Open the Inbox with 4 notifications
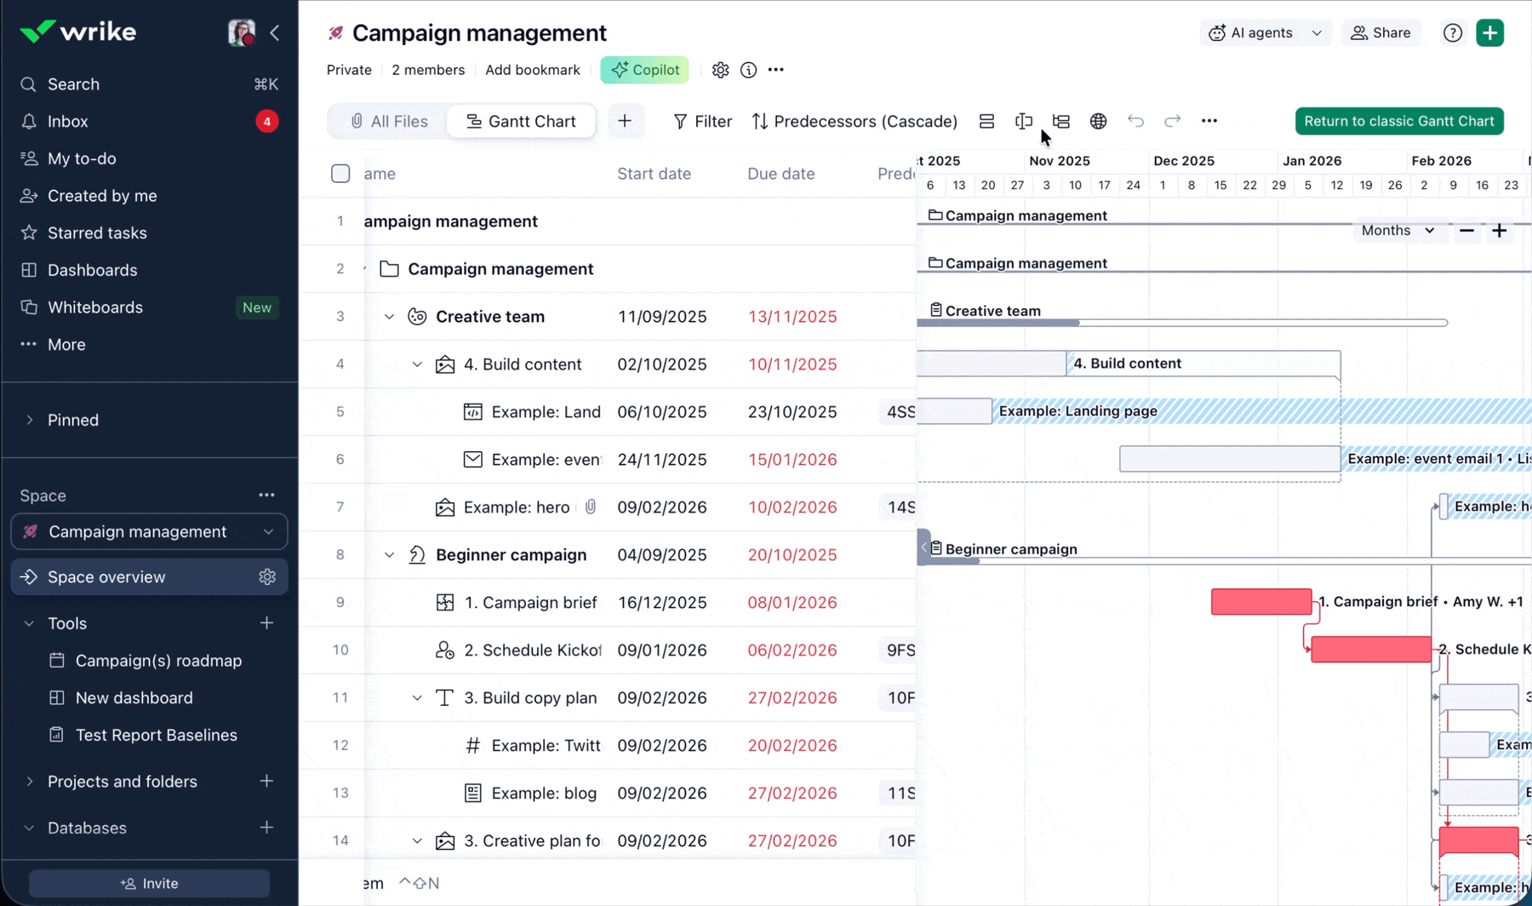Image resolution: width=1532 pixels, height=906 pixels. click(149, 122)
